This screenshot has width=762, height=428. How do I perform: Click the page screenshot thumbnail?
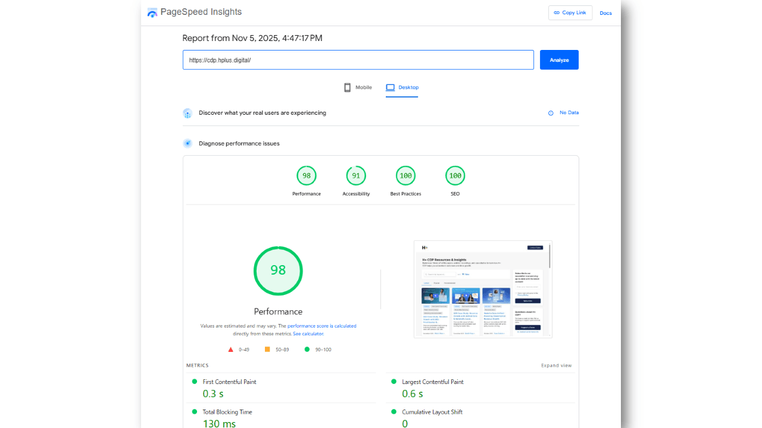[x=483, y=289]
